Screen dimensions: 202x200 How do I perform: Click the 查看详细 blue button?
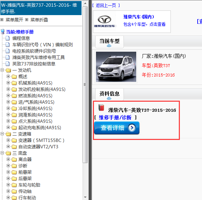tap(117, 128)
